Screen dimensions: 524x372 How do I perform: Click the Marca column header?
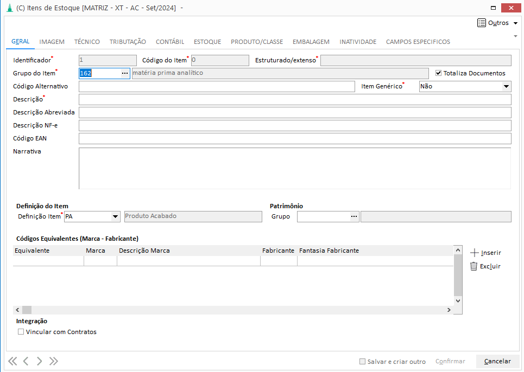pos(100,251)
